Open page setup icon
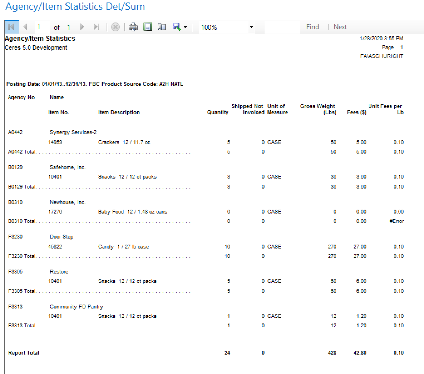The image size is (424, 374). [162, 27]
